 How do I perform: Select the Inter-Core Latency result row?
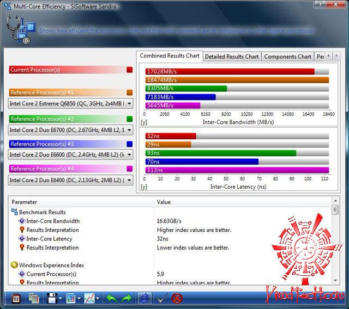click(170, 239)
